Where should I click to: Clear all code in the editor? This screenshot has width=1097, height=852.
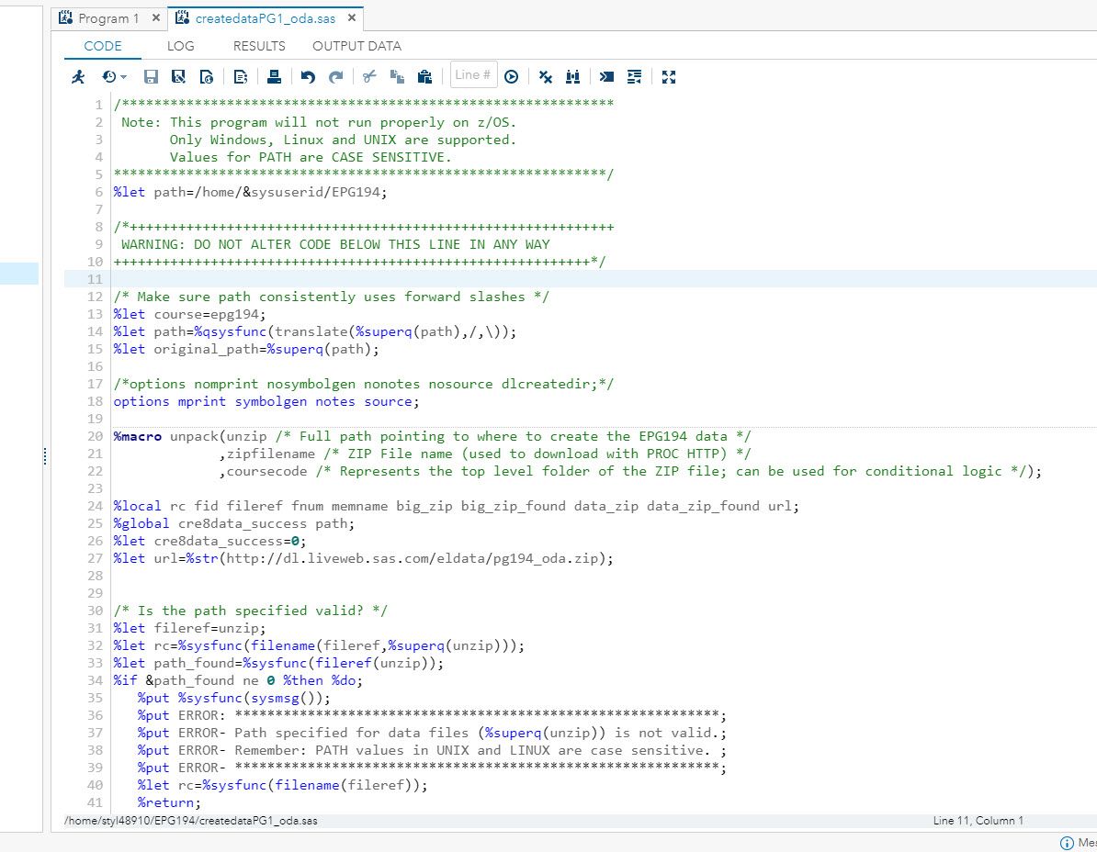coord(545,76)
